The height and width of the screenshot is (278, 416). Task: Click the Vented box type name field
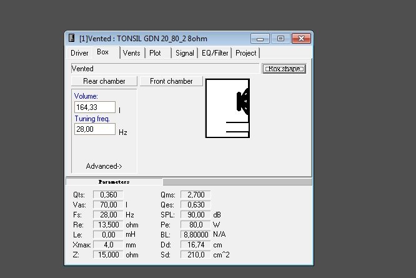click(x=165, y=69)
